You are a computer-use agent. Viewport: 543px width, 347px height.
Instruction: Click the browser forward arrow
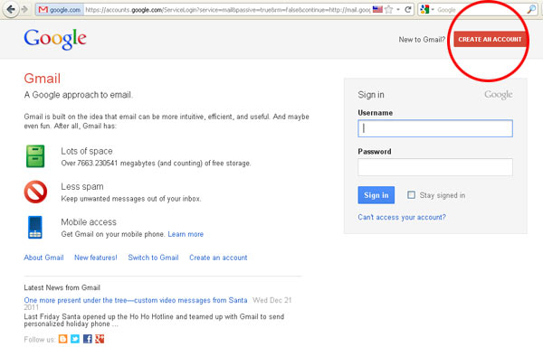click(24, 9)
